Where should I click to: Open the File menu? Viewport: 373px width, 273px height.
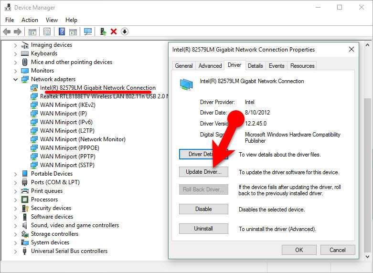coord(10,20)
